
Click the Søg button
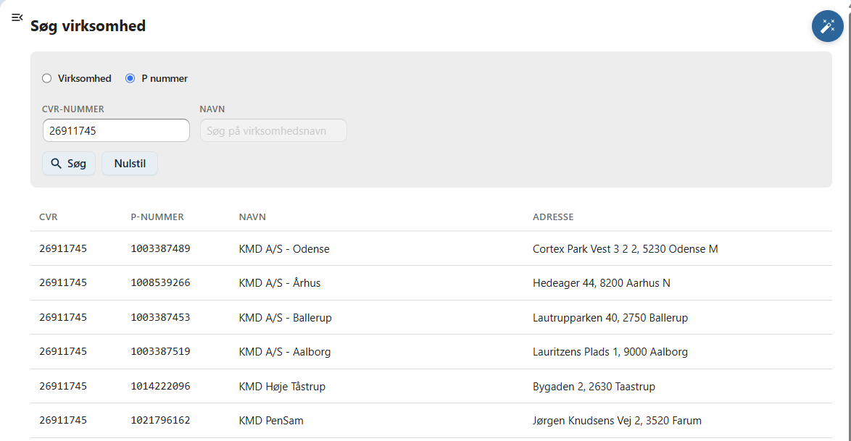(x=69, y=163)
